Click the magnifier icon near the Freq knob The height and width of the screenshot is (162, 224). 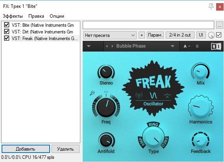point(92,93)
